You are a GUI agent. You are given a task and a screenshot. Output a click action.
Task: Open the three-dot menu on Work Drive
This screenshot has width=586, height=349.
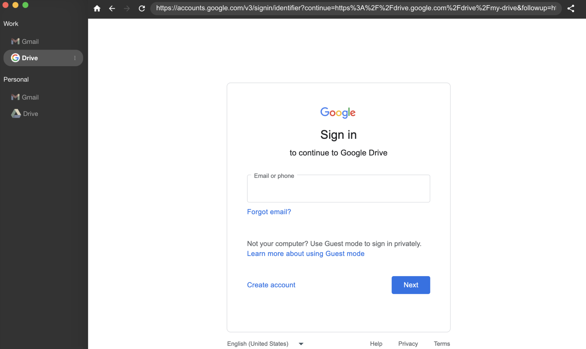pos(75,58)
